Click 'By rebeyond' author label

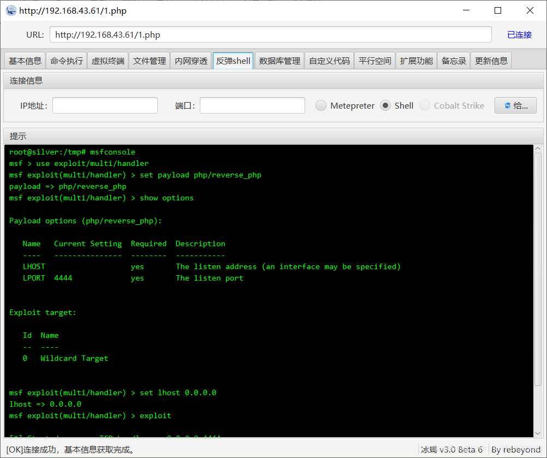(x=515, y=449)
